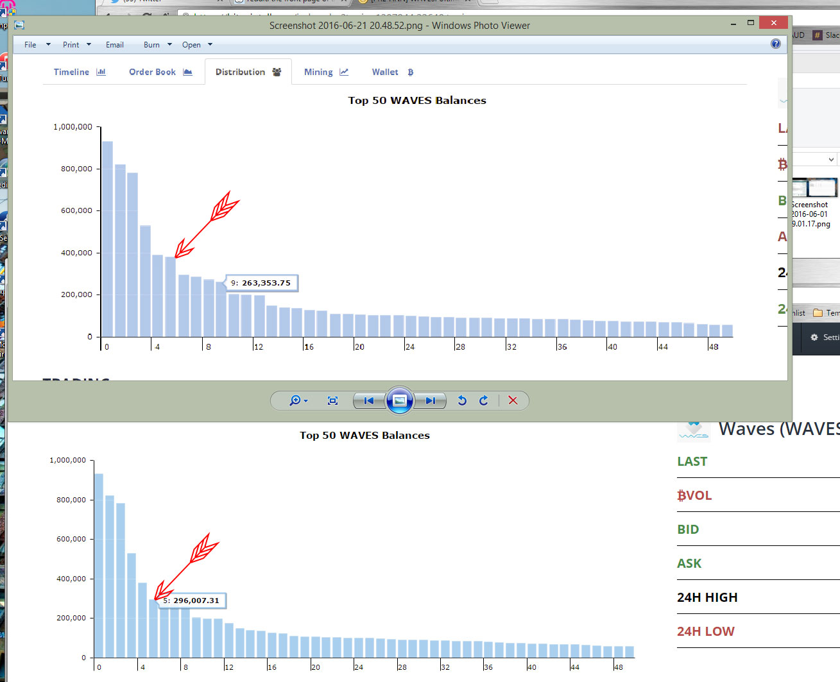The width and height of the screenshot is (840, 682).
Task: Expand the Print dropdown arrow
Action: (x=89, y=45)
